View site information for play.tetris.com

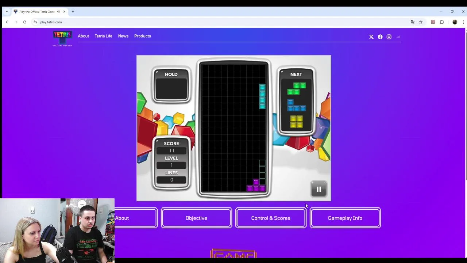click(35, 22)
